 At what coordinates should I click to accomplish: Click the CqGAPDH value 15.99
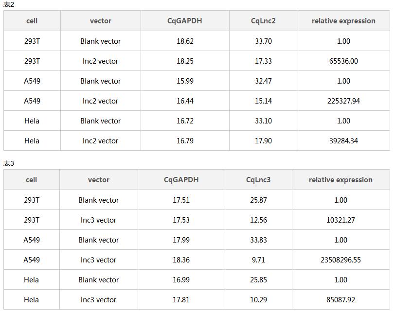[x=185, y=81]
